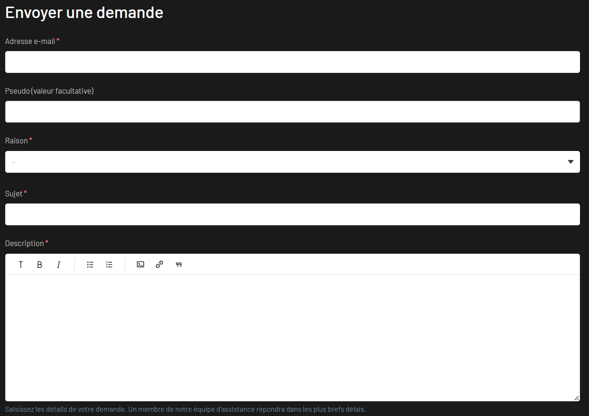Click the "Pseudo (valeur facultative)" label
The height and width of the screenshot is (416, 589).
[49, 91]
